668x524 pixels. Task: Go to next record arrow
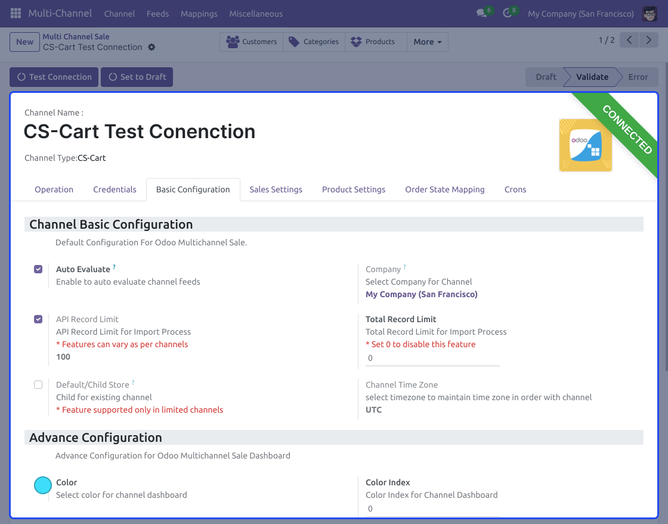[649, 40]
